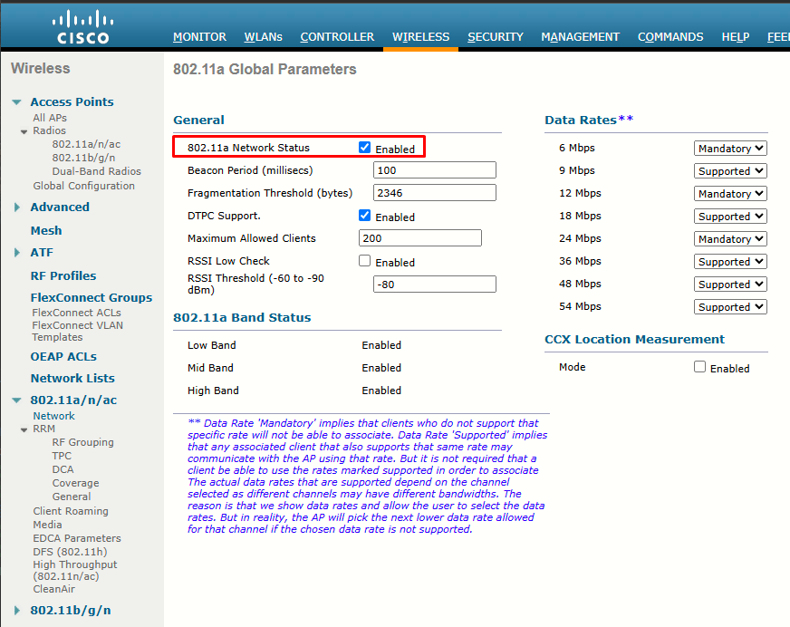Open Dual-Band Radios link
This screenshot has height=627, width=790.
coord(96,171)
